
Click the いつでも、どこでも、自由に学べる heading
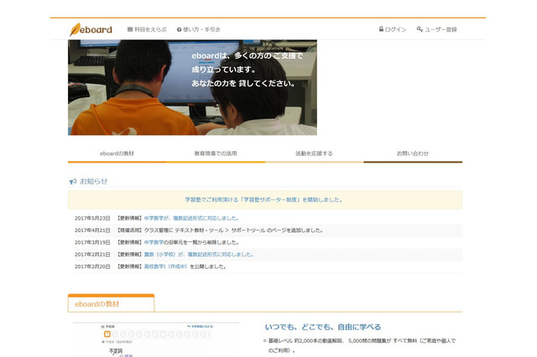pos(322,327)
